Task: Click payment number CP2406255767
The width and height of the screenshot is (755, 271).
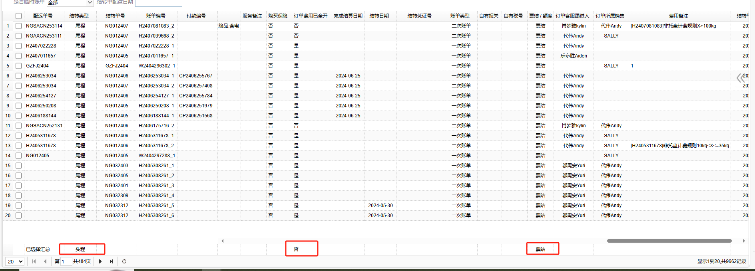Action: pyautogui.click(x=196, y=76)
